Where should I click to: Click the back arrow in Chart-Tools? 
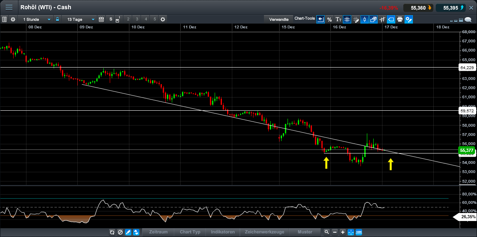[x=320, y=19]
